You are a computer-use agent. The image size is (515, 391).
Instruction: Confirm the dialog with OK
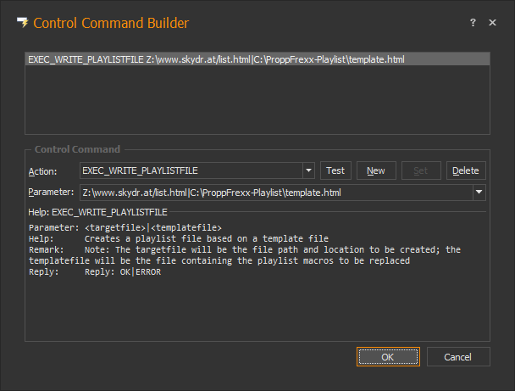387,357
